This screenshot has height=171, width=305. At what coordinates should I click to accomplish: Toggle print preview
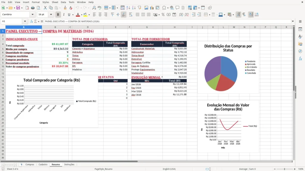click(38, 8)
